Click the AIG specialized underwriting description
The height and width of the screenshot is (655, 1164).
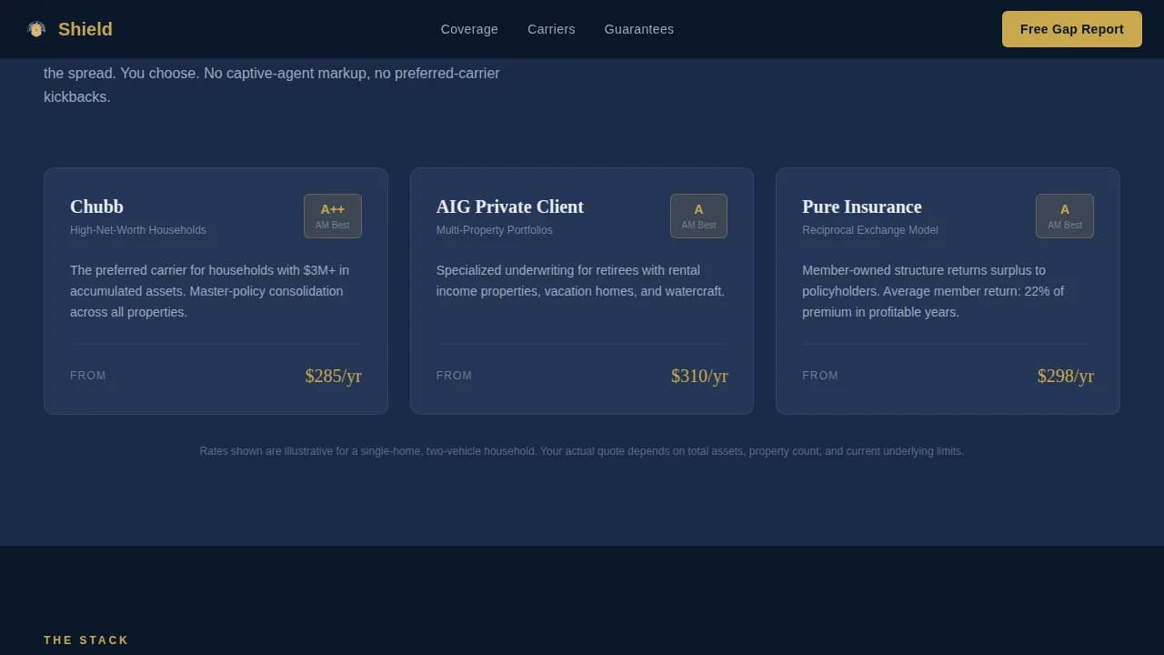click(x=581, y=280)
